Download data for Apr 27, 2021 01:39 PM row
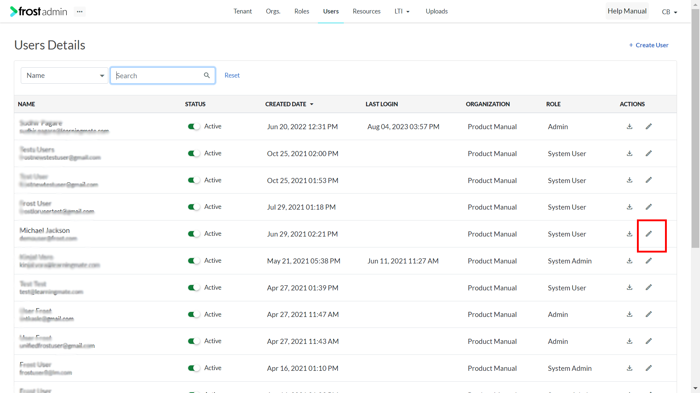The image size is (700, 393). pyautogui.click(x=630, y=287)
